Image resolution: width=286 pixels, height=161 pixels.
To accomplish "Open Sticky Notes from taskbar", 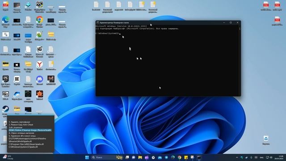I will 186,157.
